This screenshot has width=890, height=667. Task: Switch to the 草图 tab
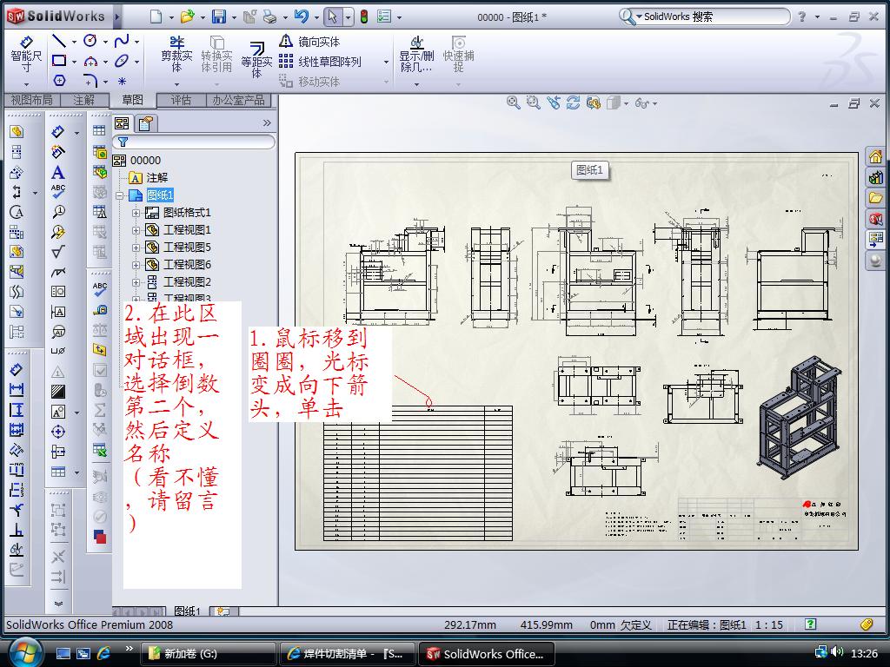click(x=132, y=100)
